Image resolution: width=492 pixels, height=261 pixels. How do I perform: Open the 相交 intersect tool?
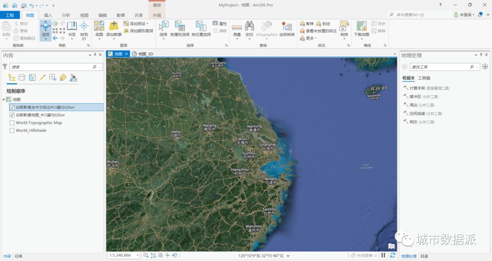419,122
